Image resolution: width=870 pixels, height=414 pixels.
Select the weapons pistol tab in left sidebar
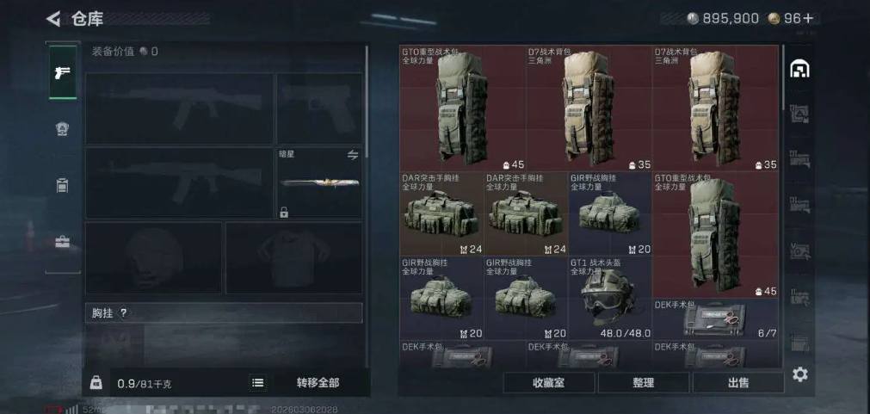click(x=63, y=72)
